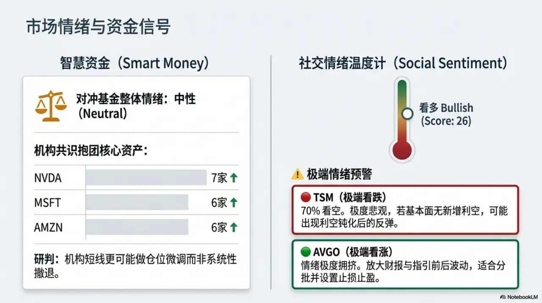Click the TSM extreme bearish card text

click(x=404, y=217)
